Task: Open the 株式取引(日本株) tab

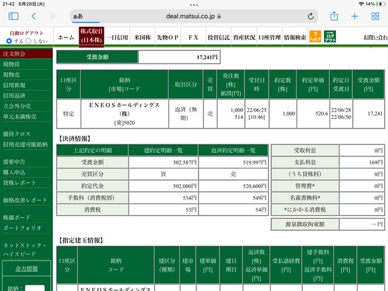Action: pyautogui.click(x=92, y=36)
